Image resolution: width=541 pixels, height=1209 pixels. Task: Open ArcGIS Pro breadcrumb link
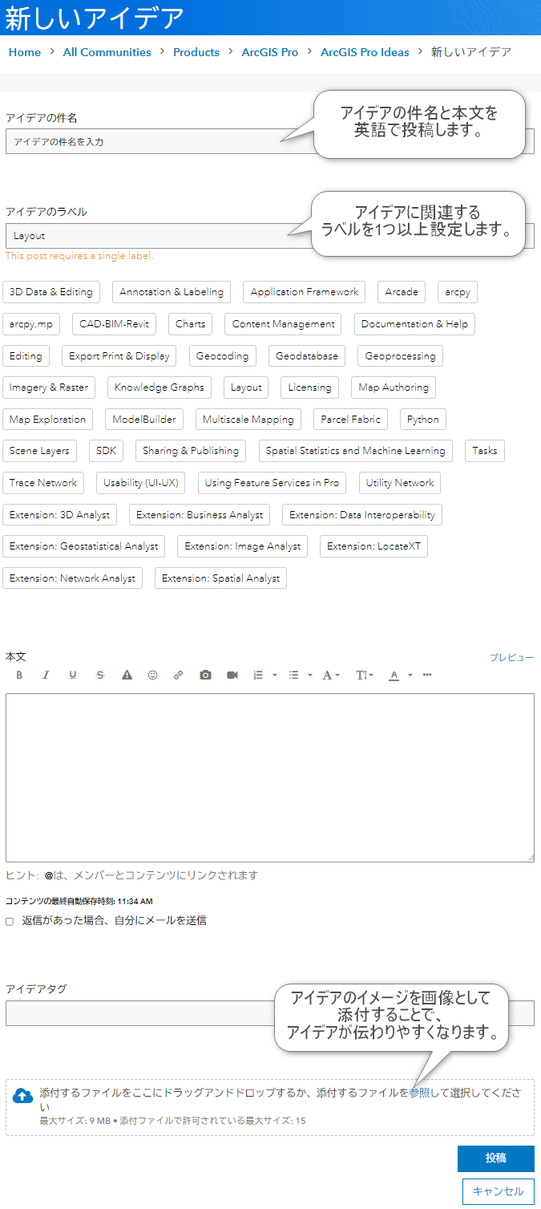[x=270, y=52]
